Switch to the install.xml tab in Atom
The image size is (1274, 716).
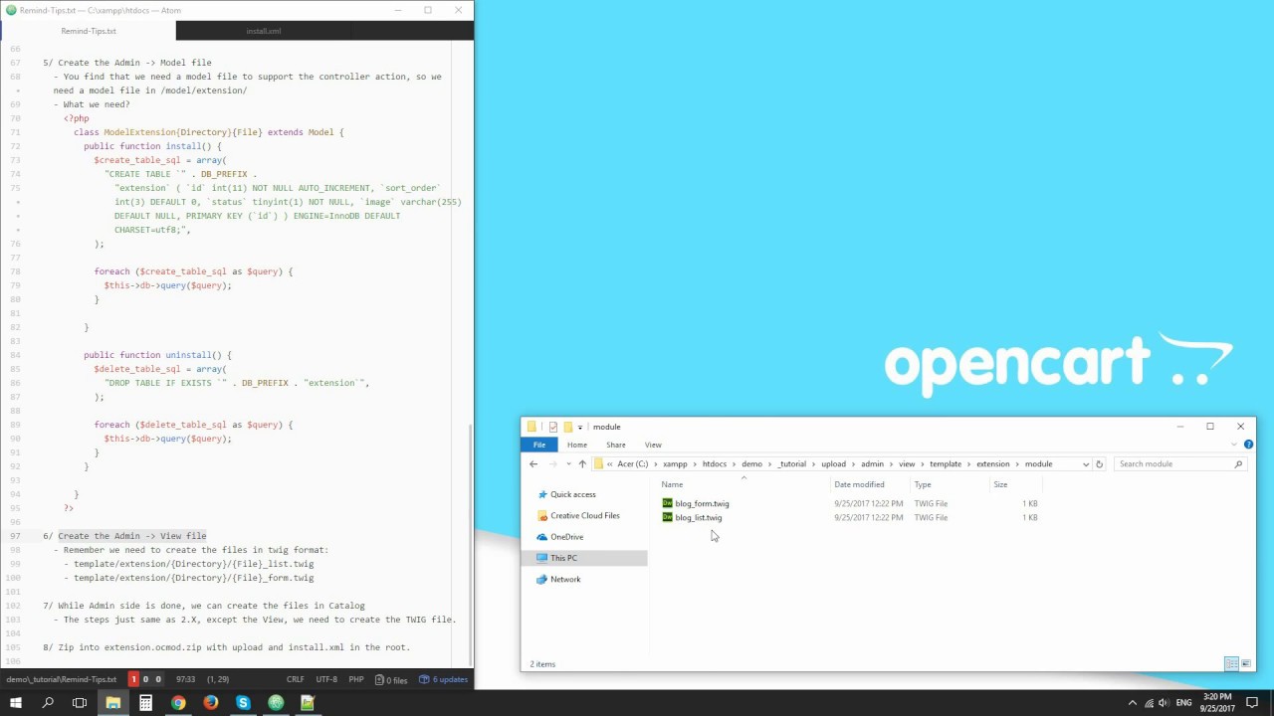(x=264, y=31)
